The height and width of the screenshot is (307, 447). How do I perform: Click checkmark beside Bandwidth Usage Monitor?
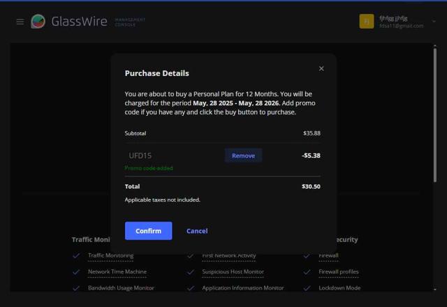click(76, 288)
